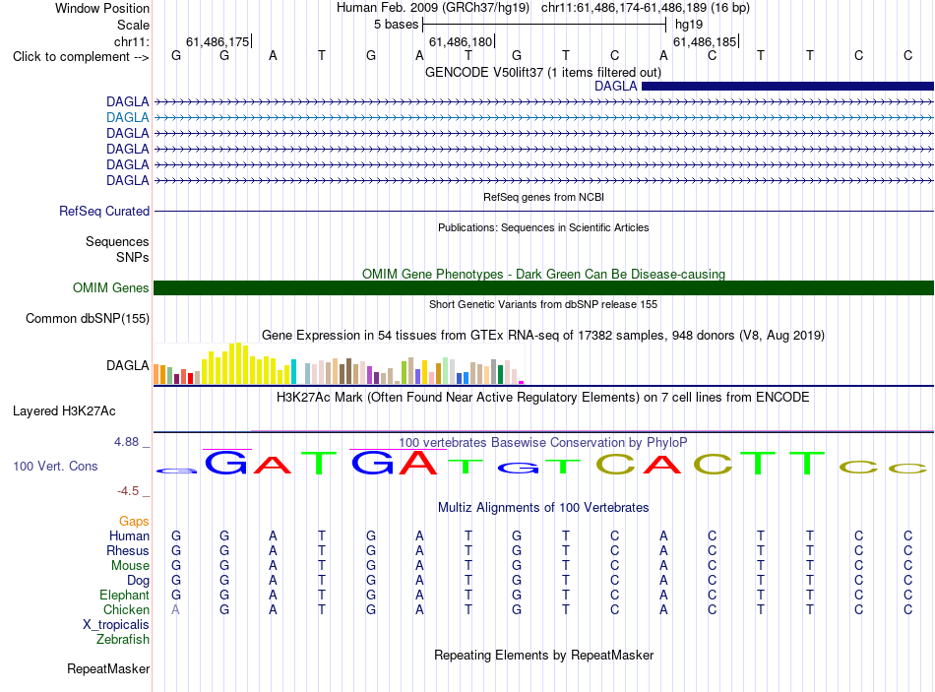Click the GENCODE V50lift37 track title

point(543,73)
